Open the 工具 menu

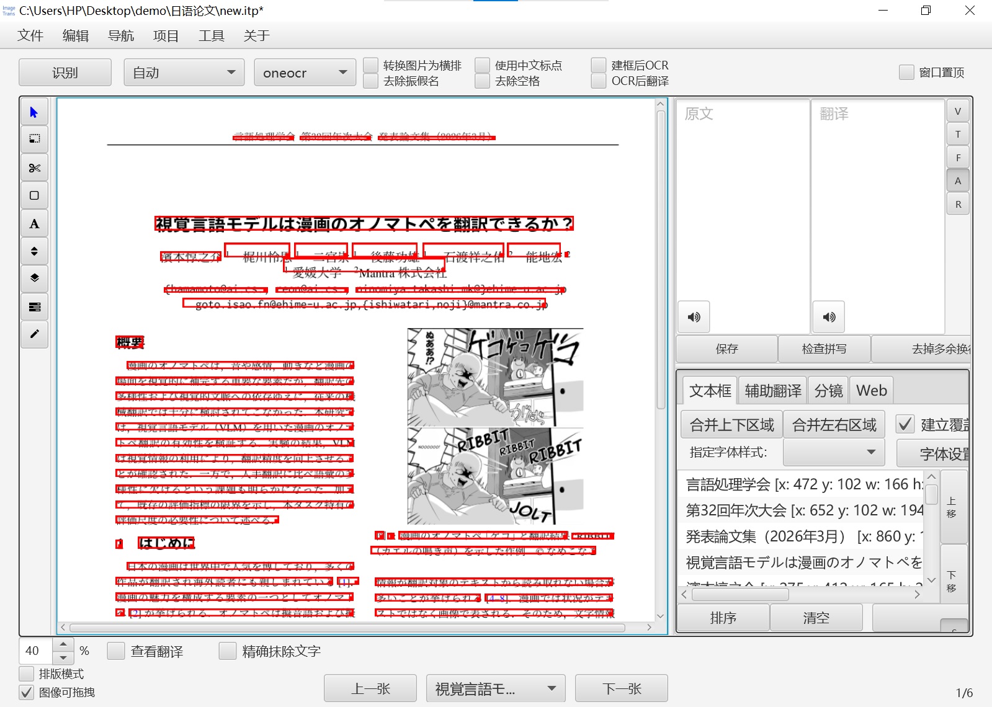pyautogui.click(x=212, y=35)
